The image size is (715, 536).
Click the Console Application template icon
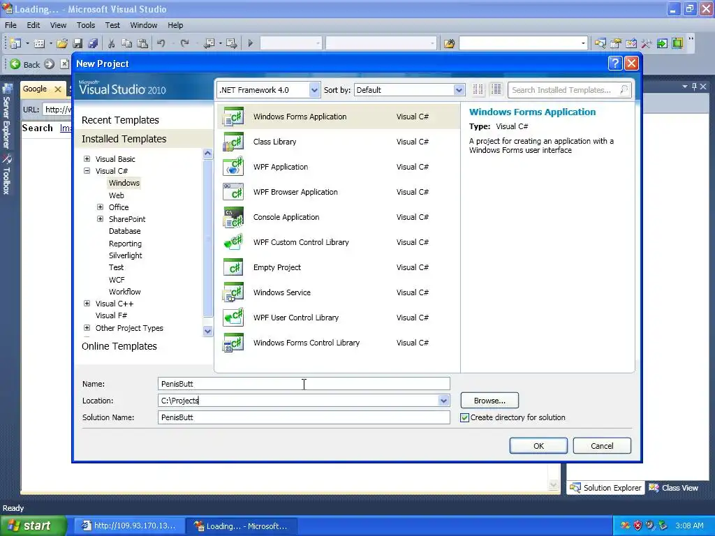[233, 217]
